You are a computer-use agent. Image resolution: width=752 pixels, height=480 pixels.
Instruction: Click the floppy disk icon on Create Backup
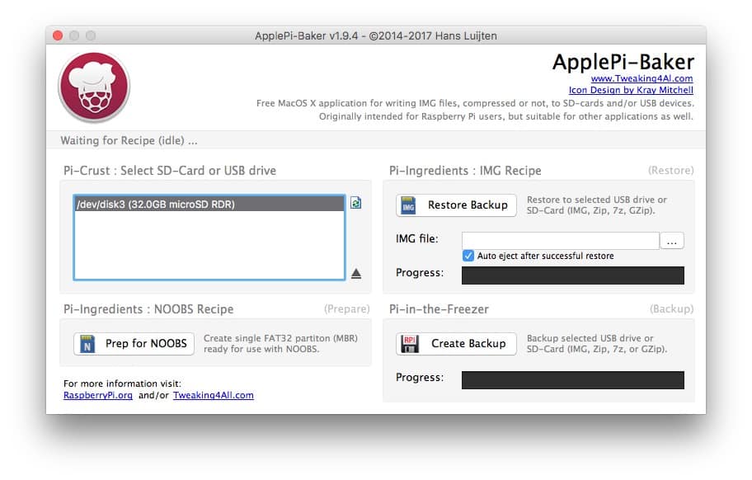[x=409, y=344]
